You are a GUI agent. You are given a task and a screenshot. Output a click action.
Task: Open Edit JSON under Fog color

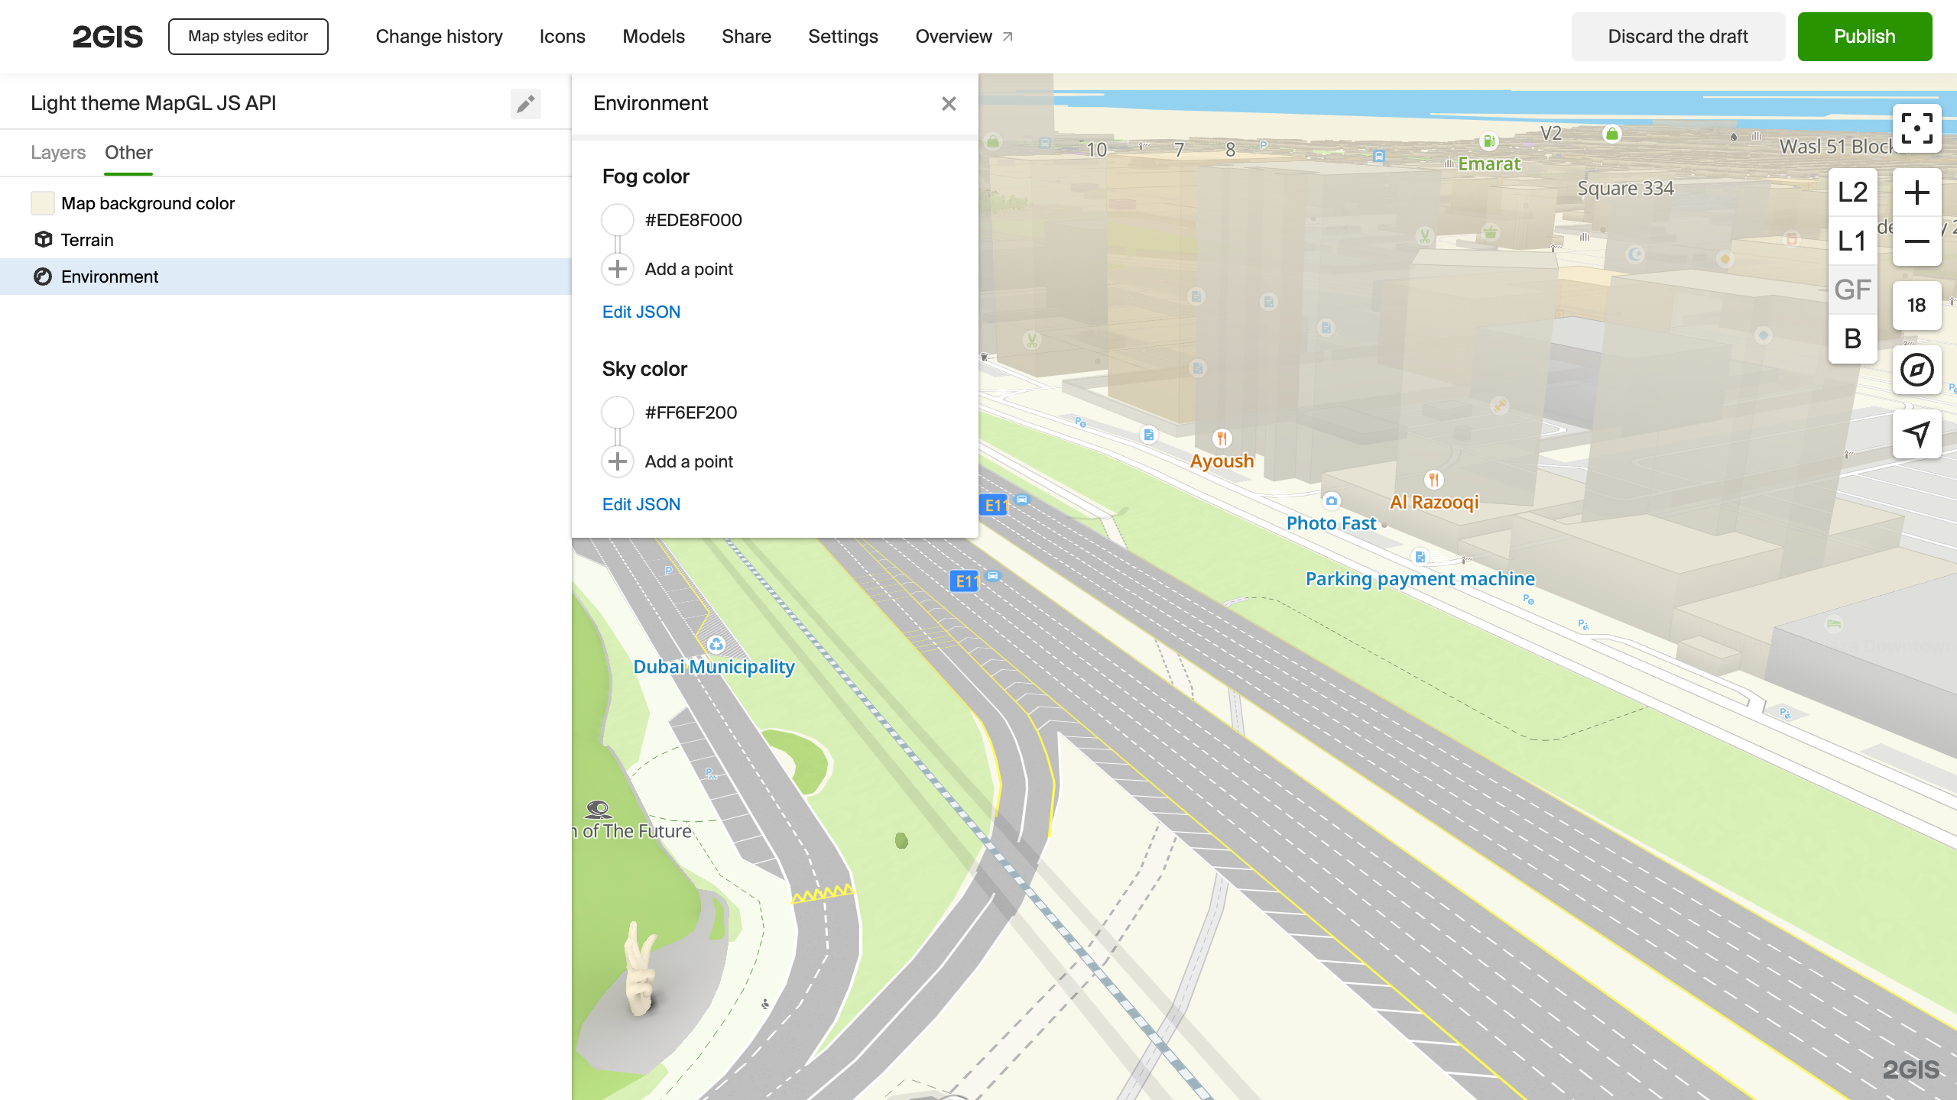point(641,312)
